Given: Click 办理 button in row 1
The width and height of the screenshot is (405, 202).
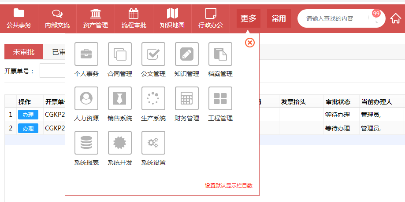Looking at the screenshot, I should (28, 115).
